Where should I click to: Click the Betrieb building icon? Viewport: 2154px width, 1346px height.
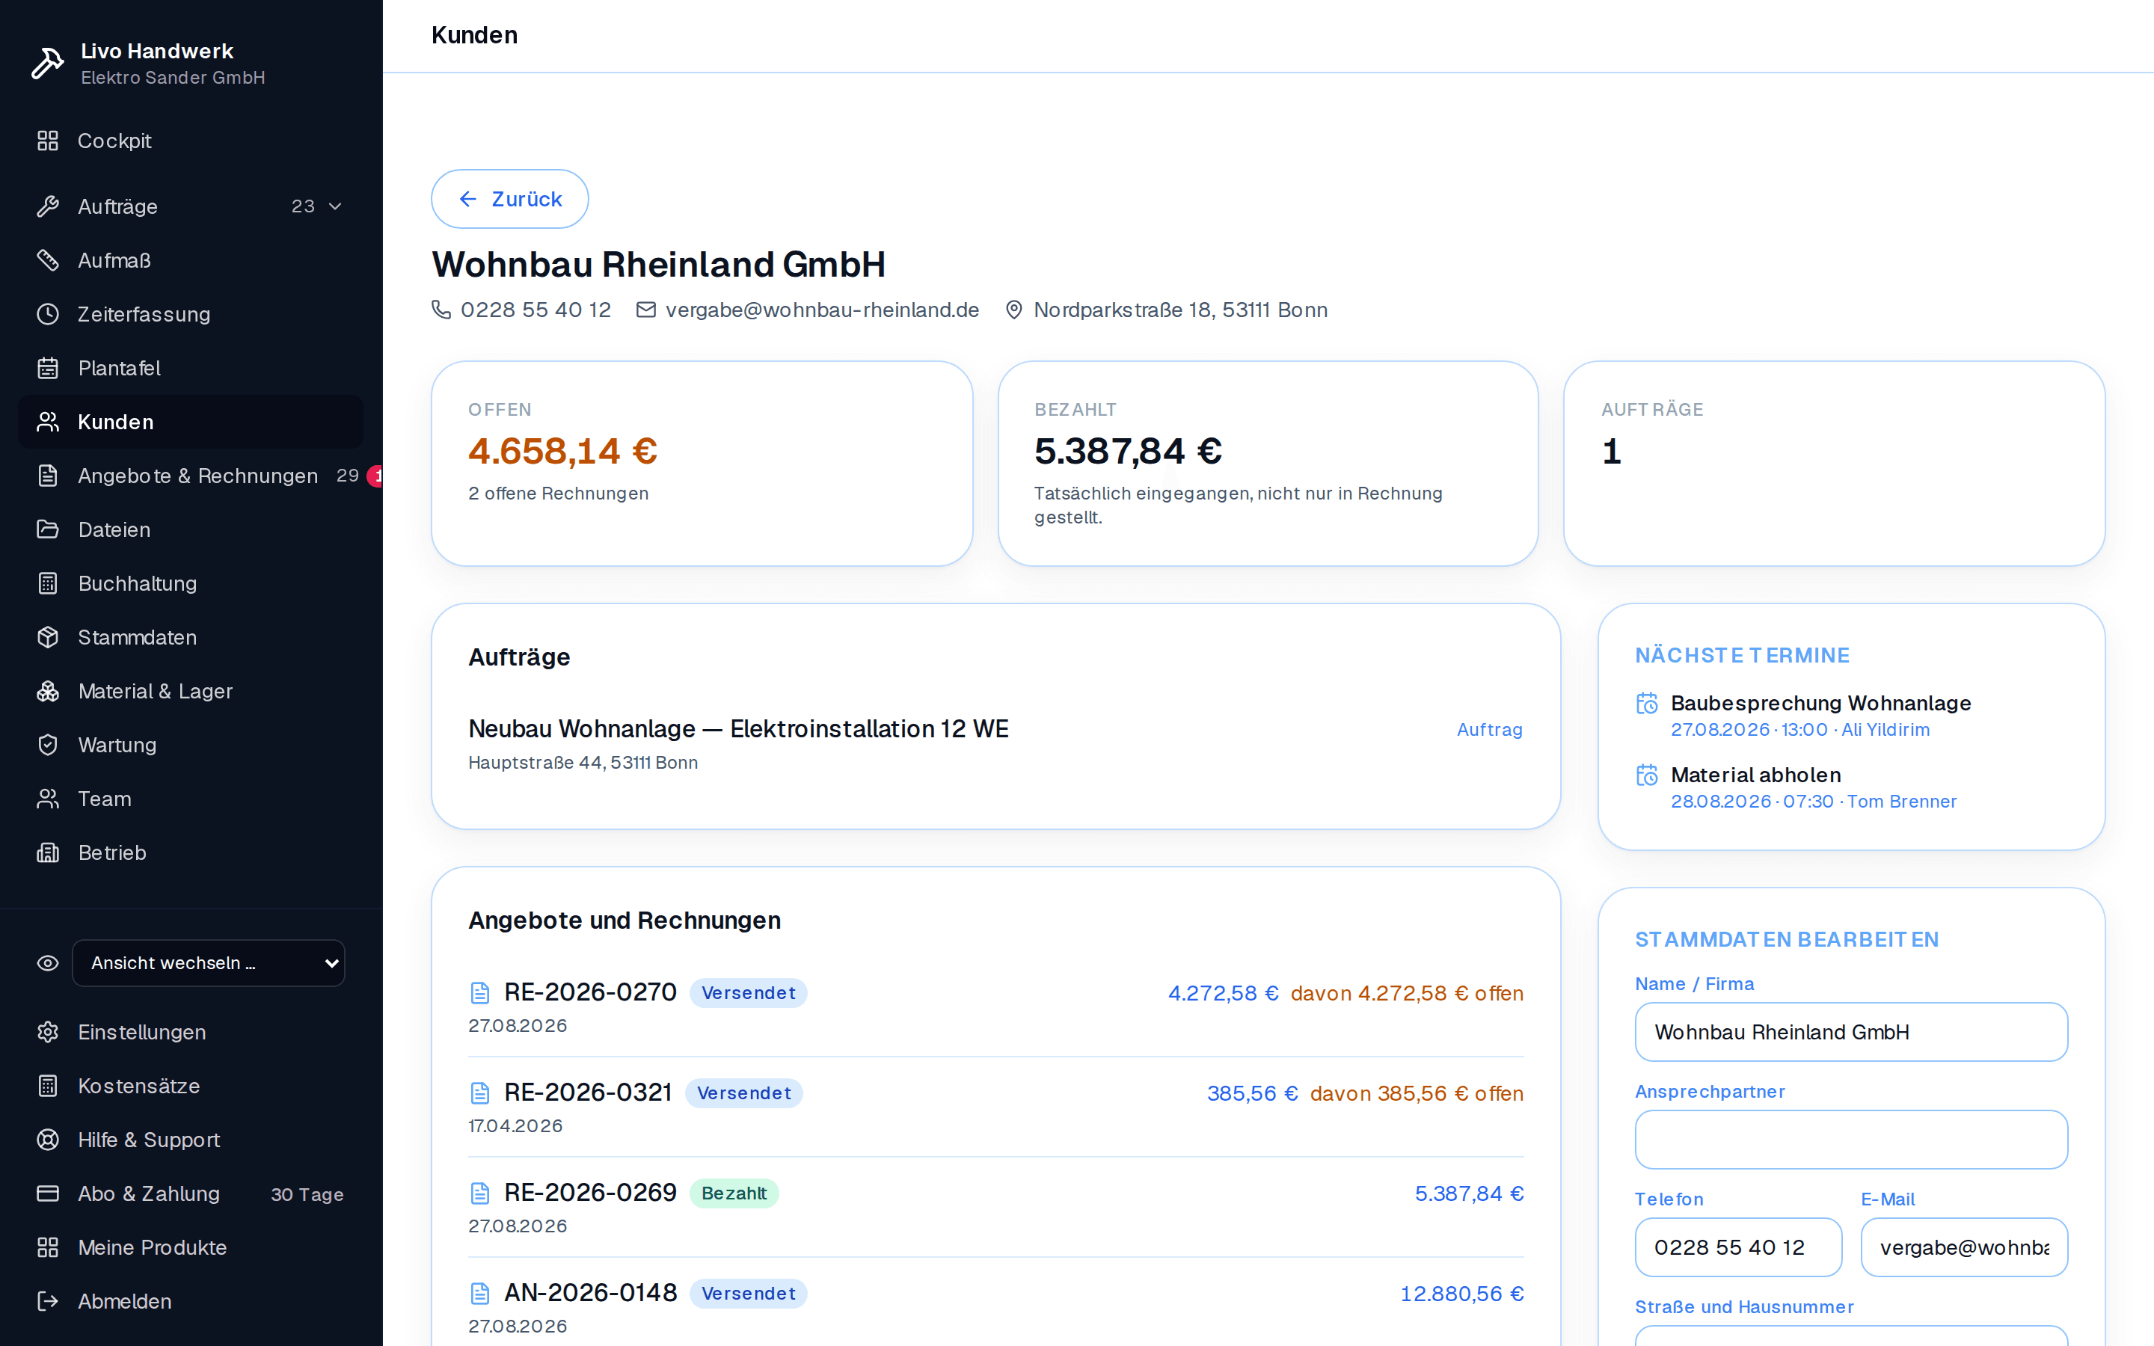[48, 852]
